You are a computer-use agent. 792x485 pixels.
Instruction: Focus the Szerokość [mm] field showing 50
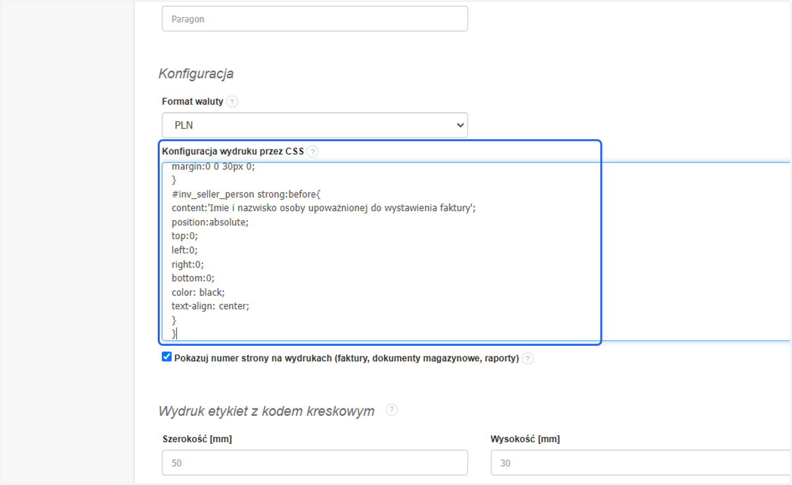pos(315,463)
